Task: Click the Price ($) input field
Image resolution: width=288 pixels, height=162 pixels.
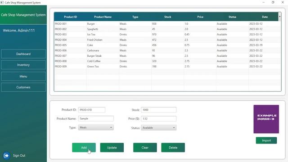Action: tap(159, 119)
